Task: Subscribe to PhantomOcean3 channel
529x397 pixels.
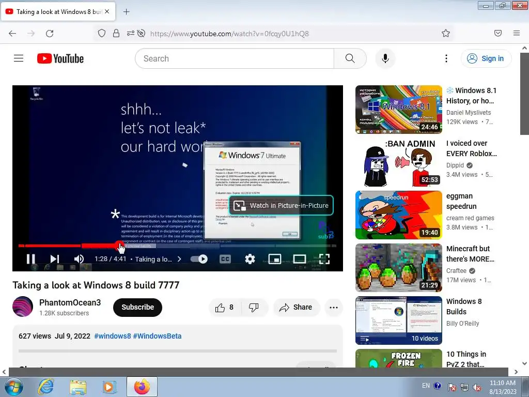Action: (x=137, y=307)
